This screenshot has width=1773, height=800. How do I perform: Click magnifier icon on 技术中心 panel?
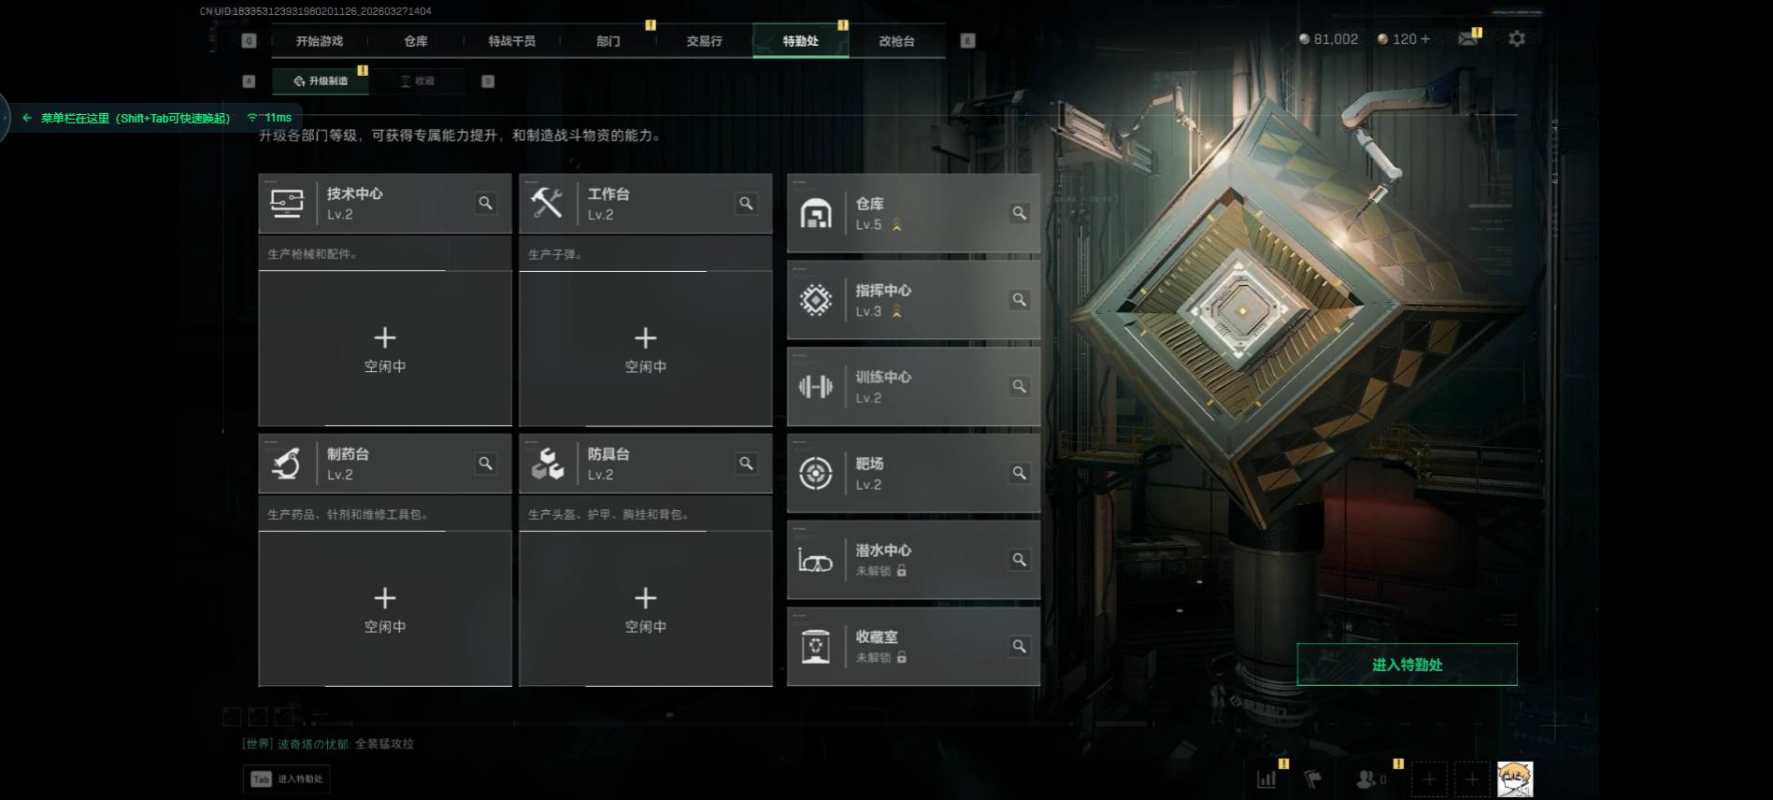(485, 203)
